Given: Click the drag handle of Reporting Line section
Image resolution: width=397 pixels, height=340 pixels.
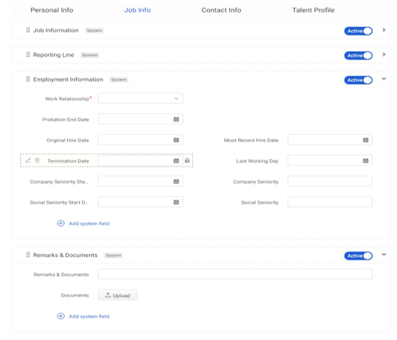Looking at the screenshot, I should point(28,55).
